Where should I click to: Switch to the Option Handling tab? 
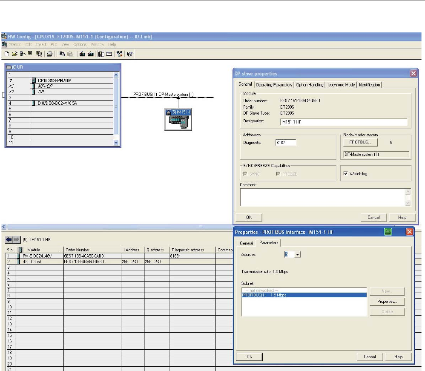point(310,85)
